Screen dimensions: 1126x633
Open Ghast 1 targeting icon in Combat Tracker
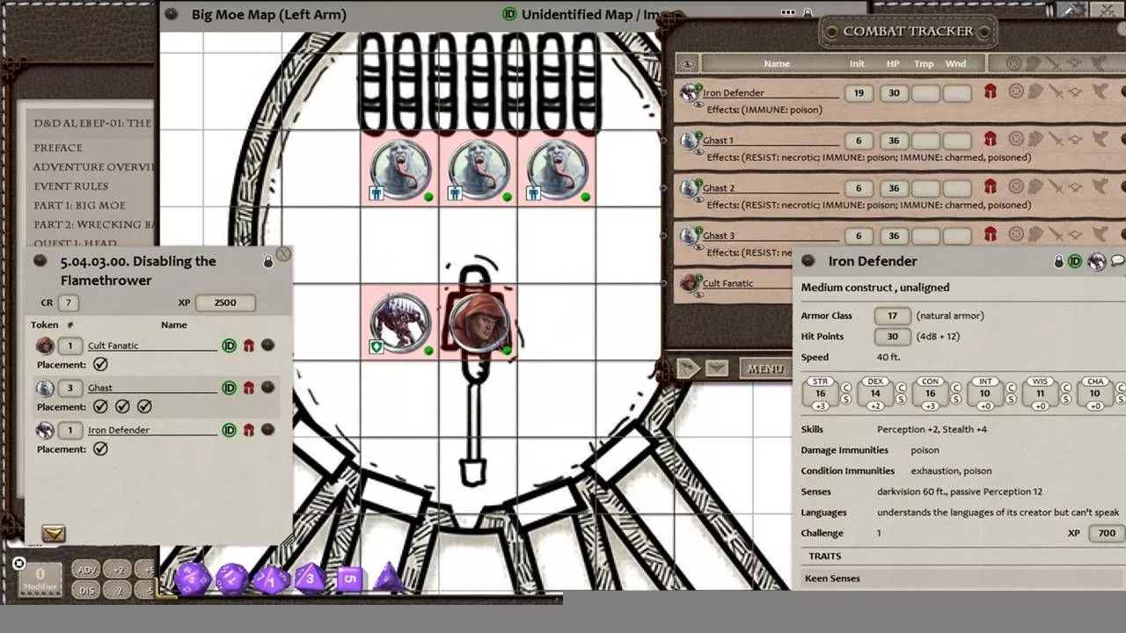pos(1016,139)
